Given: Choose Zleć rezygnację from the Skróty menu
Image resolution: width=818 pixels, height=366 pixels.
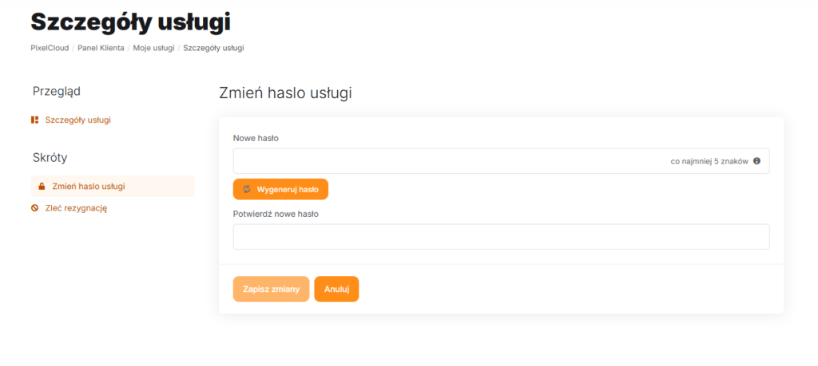Looking at the screenshot, I should click(76, 208).
